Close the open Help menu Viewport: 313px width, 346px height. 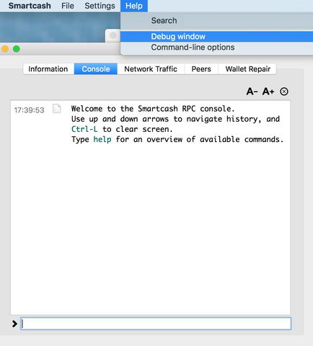coord(134,6)
